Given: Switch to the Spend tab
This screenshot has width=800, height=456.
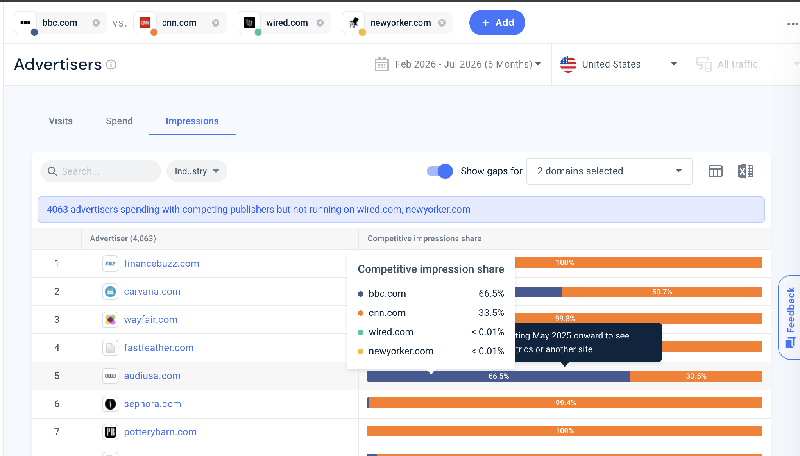Looking at the screenshot, I should [x=119, y=121].
